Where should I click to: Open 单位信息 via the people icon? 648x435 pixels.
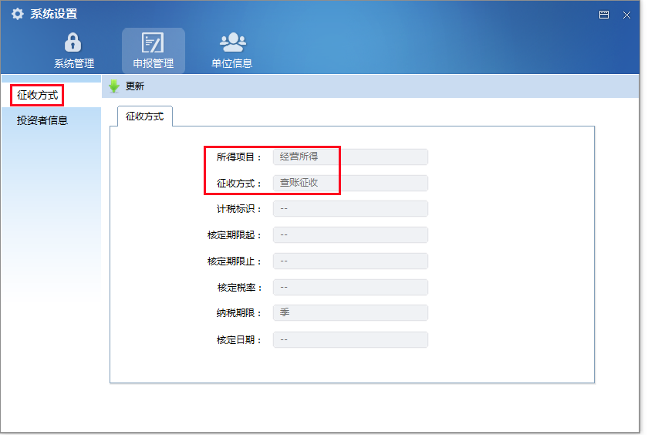click(231, 42)
